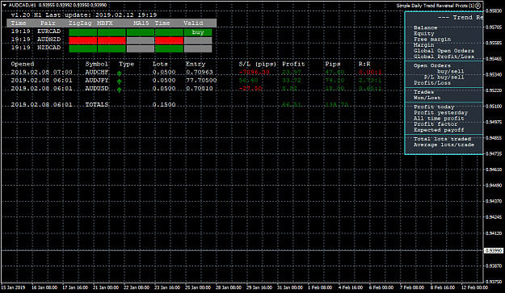Image resolution: width=505 pixels, height=293 pixels.
Task: Click the green ZigZag cell for EURCAD
Action: pyautogui.click(x=82, y=32)
